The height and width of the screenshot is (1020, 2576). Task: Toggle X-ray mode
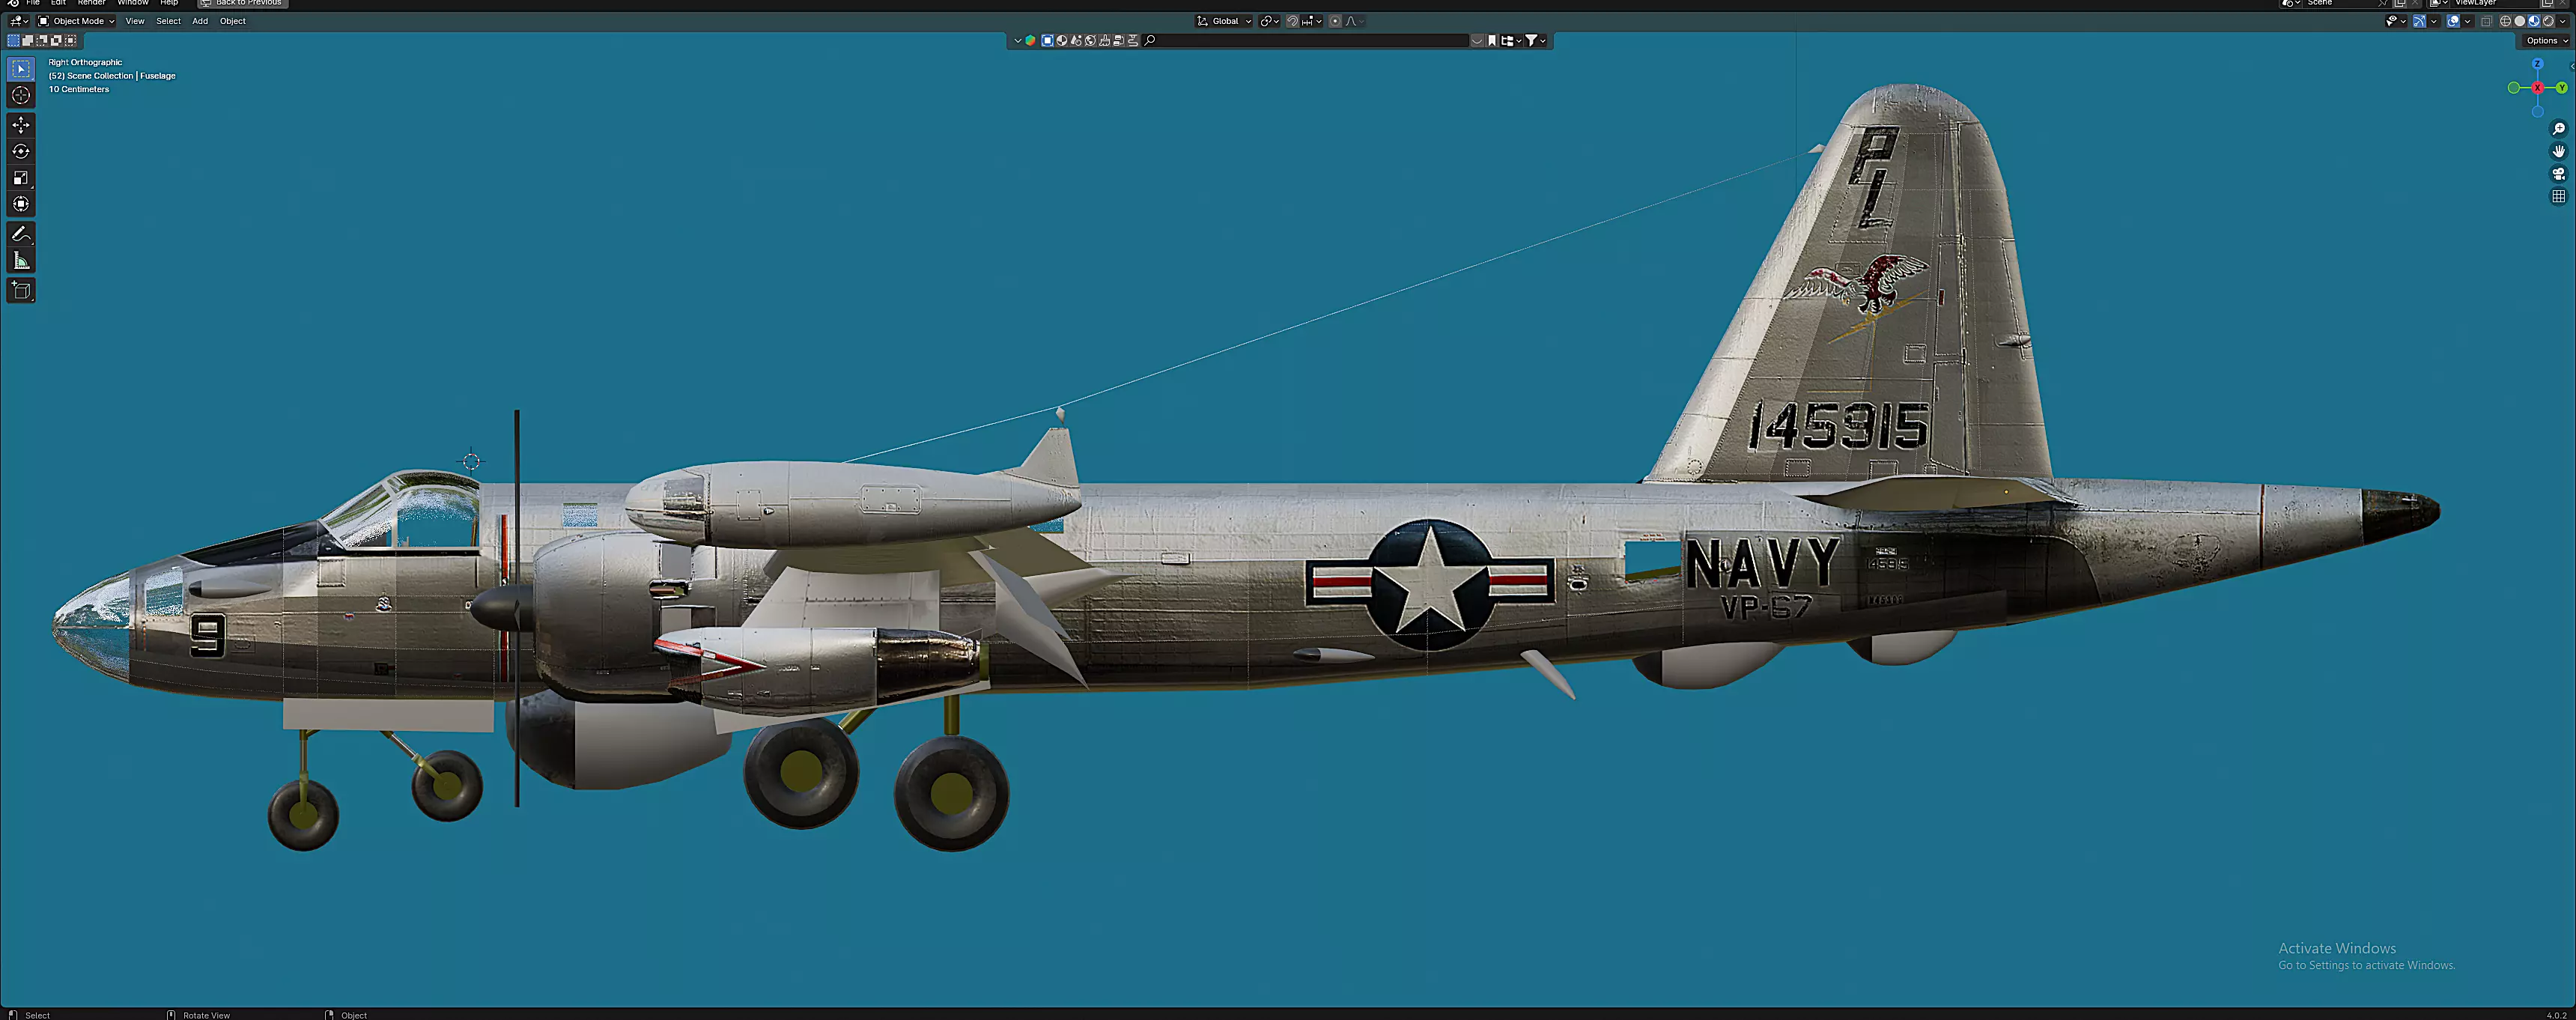(x=2487, y=21)
